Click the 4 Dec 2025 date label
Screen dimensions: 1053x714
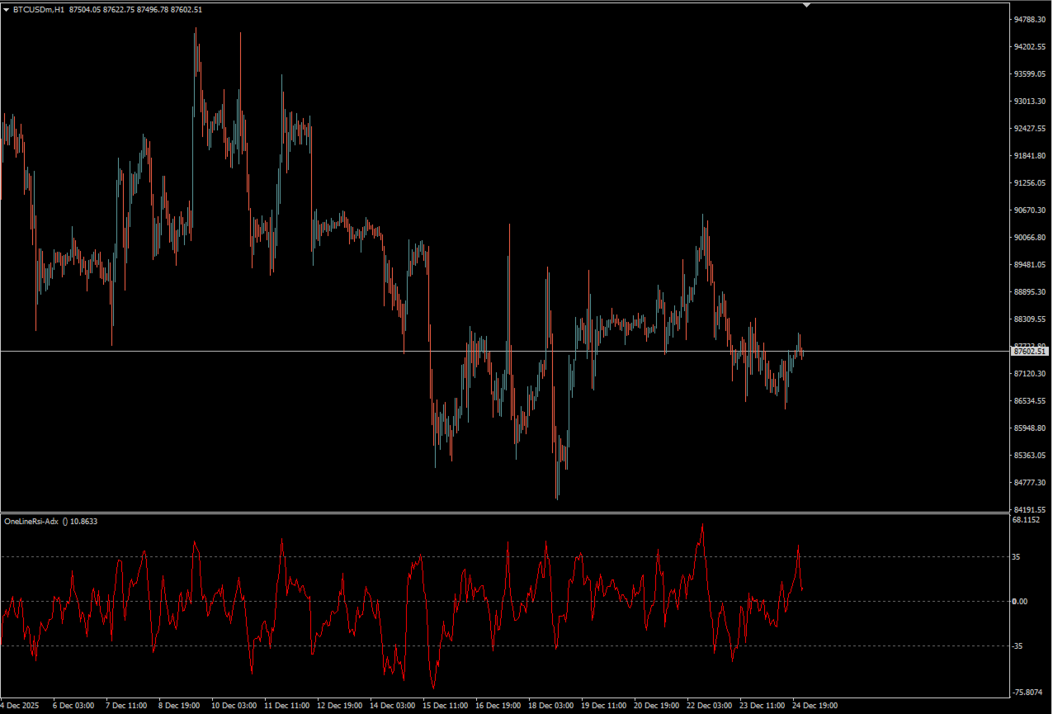tap(18, 706)
